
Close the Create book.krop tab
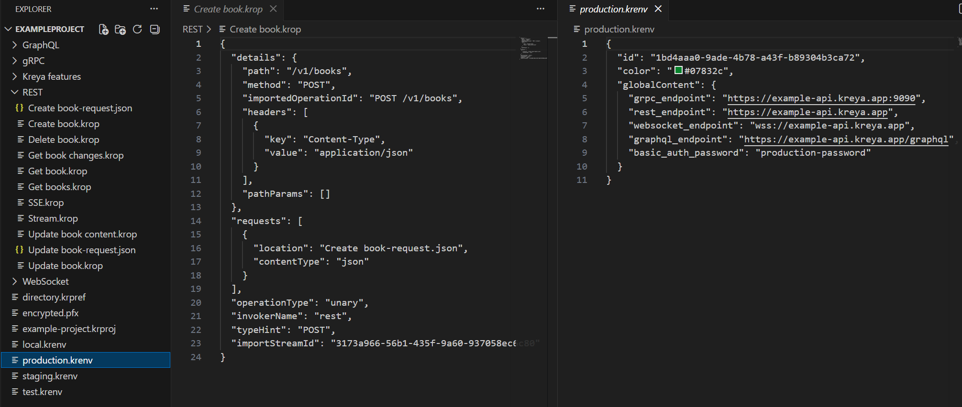pos(273,9)
